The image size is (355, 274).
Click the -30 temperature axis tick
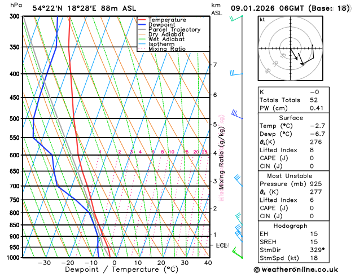[44, 263]
